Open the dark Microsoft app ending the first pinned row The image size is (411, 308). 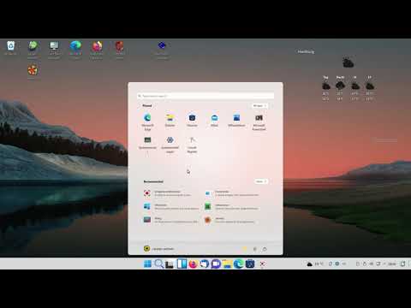(x=259, y=121)
